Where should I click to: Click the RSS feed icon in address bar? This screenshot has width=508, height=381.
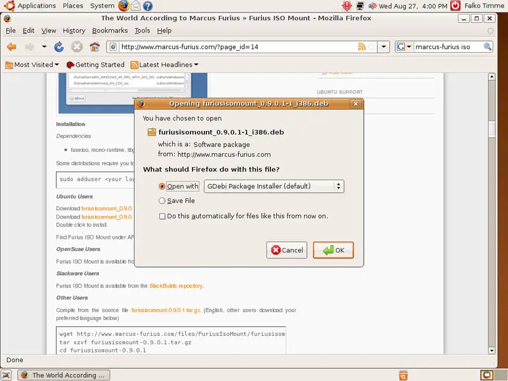click(x=361, y=46)
